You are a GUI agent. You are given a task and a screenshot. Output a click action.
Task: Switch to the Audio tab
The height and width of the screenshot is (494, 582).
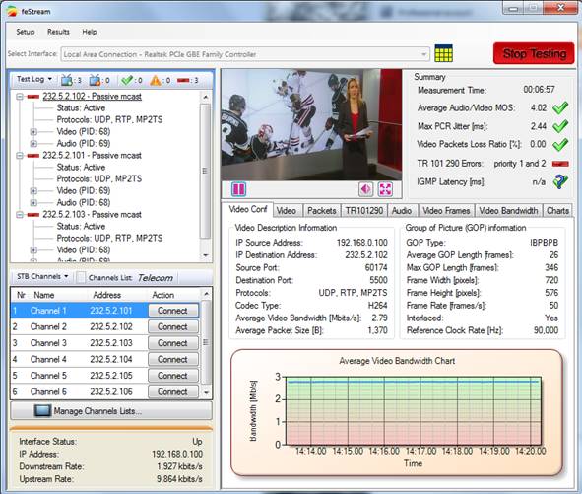point(402,211)
